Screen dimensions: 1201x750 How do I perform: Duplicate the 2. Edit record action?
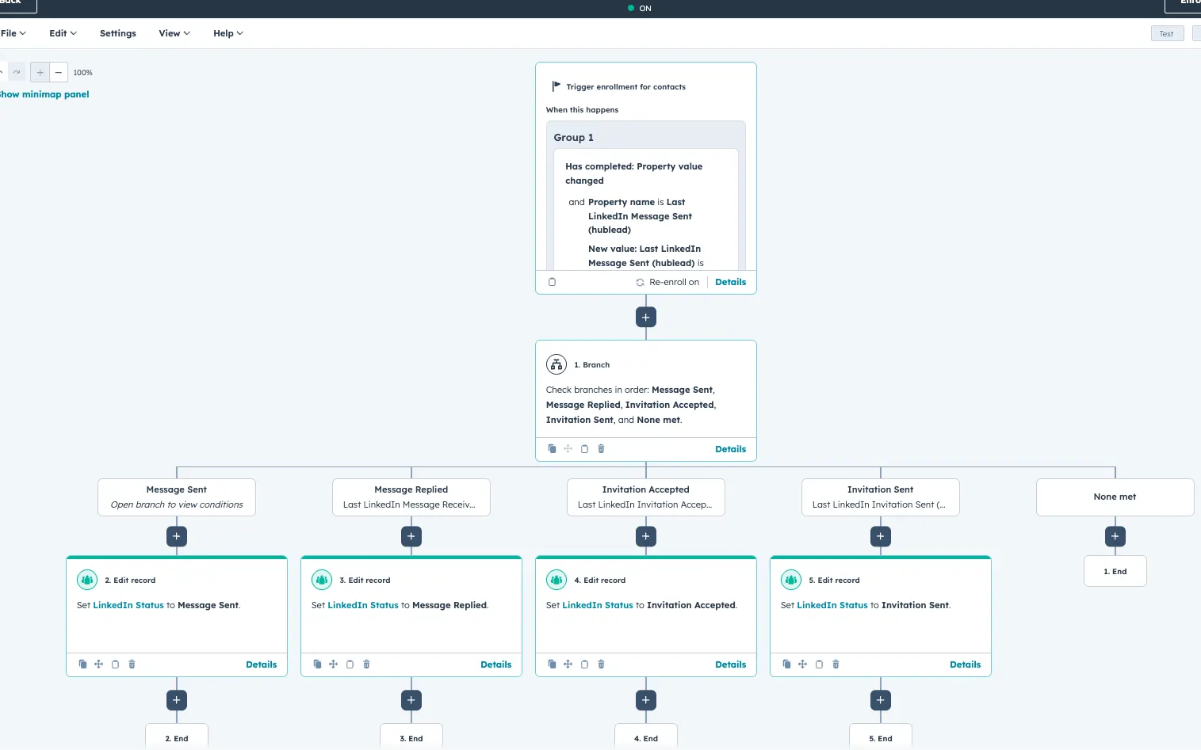click(82, 664)
